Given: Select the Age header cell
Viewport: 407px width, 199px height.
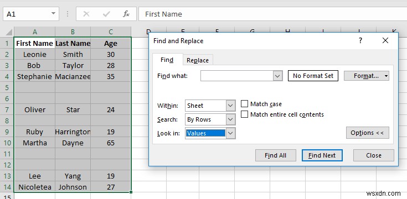Looking at the screenshot, I should pos(111,43).
